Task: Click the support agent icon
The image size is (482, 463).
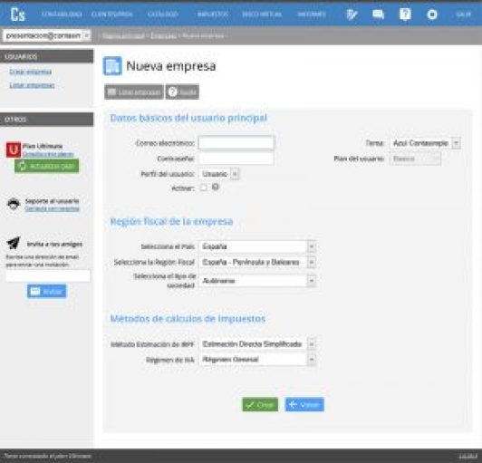Action: click(x=14, y=204)
